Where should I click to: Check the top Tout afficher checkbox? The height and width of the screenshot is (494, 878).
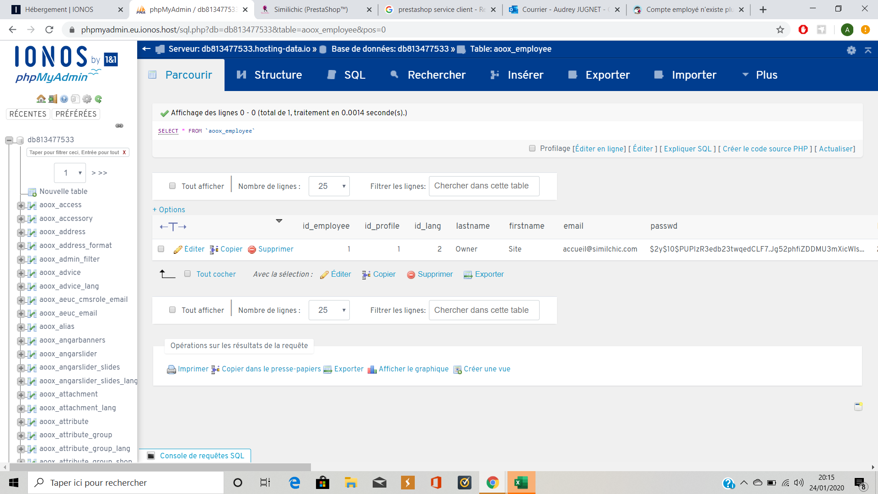tap(172, 186)
